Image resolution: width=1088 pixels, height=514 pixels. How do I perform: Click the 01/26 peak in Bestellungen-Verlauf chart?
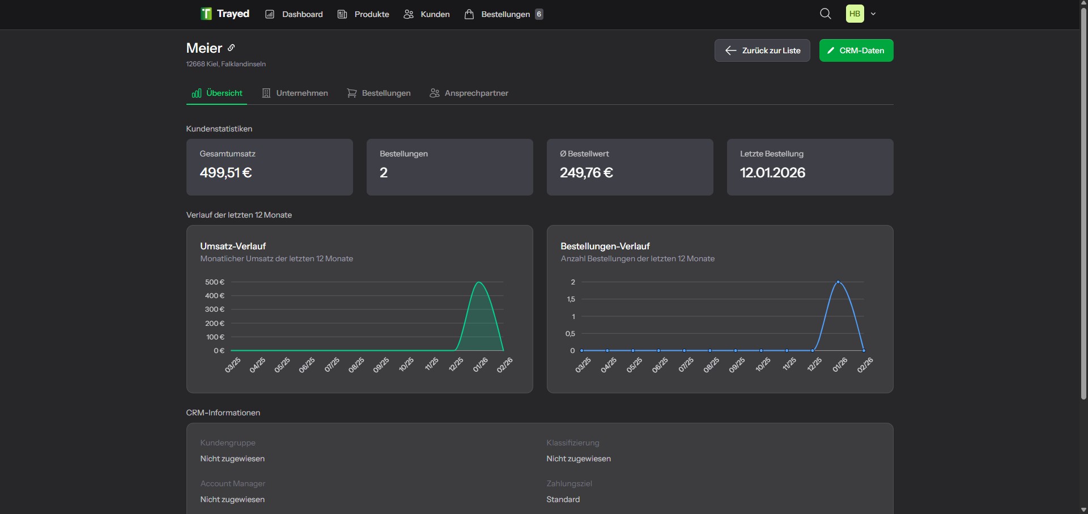838,282
